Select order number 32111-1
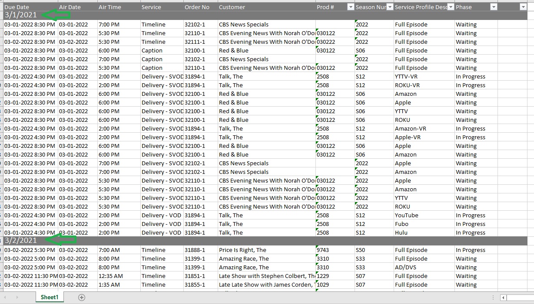Image resolution: width=534 pixels, height=304 pixels. tap(201, 42)
